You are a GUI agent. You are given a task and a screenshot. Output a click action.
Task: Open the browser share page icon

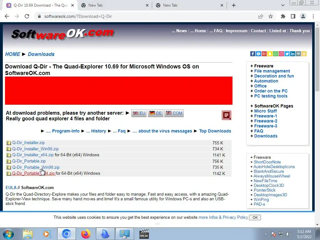coord(261,16)
